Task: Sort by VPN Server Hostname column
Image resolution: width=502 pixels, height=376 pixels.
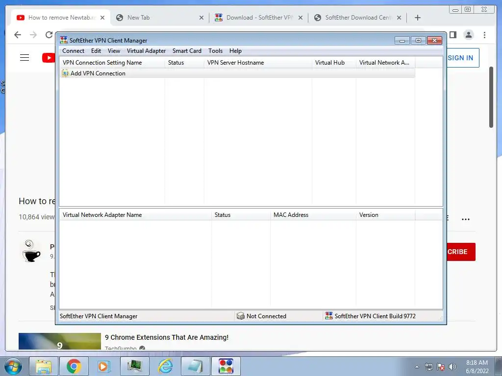Action: tap(258, 63)
